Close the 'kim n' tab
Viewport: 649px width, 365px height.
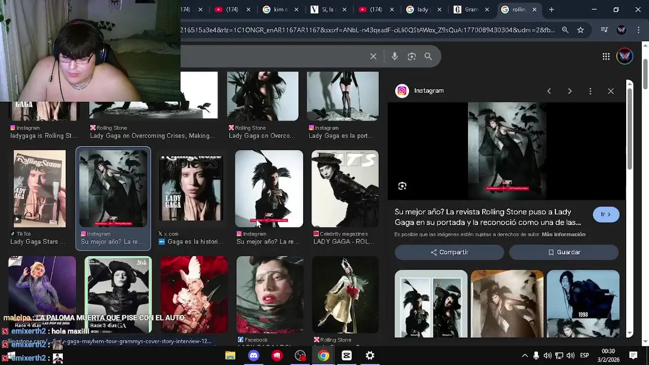(x=297, y=9)
